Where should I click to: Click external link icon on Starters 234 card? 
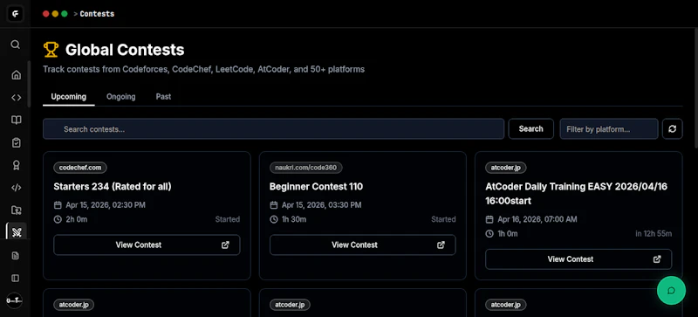click(225, 245)
